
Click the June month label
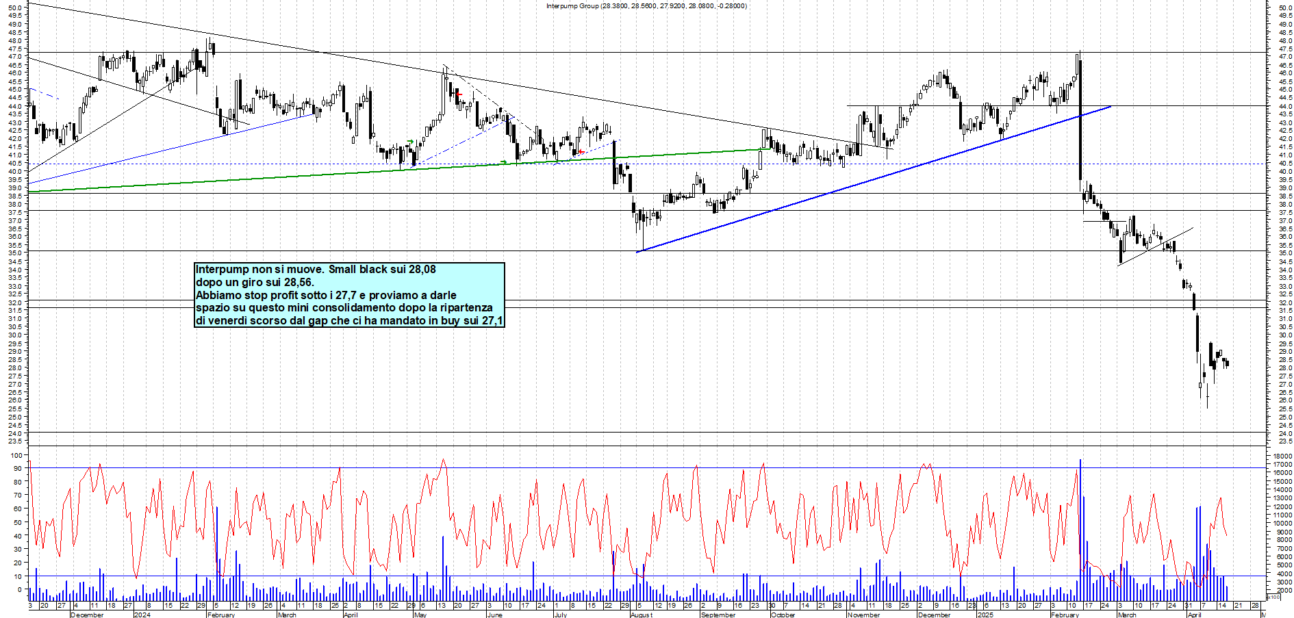494,615
